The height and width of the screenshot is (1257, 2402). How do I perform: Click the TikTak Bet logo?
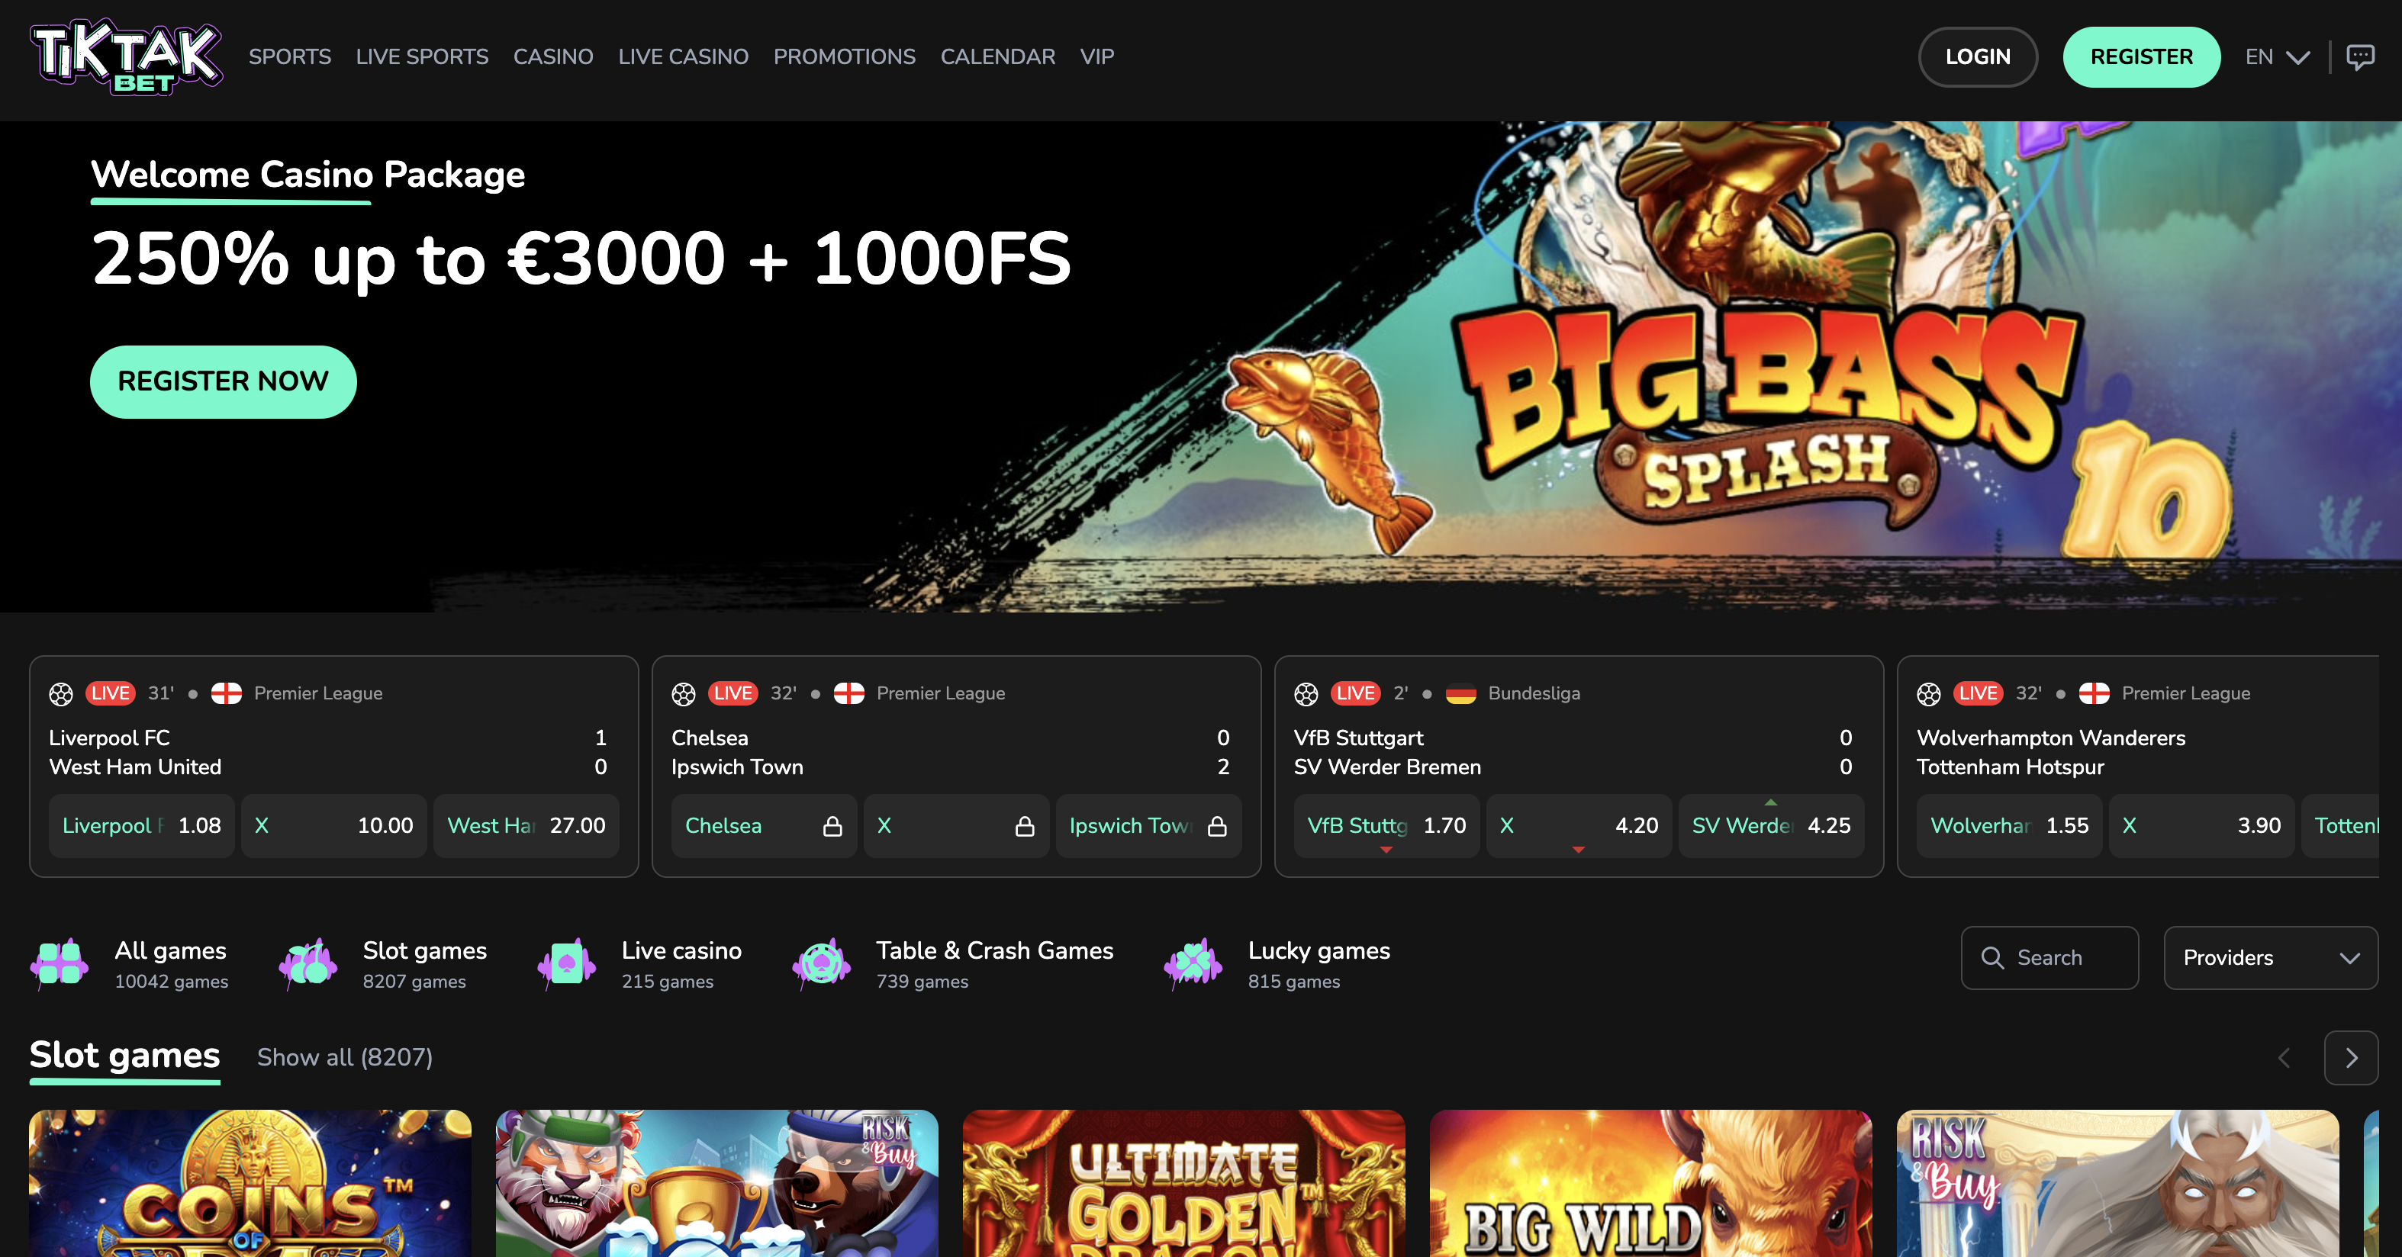[x=126, y=57]
